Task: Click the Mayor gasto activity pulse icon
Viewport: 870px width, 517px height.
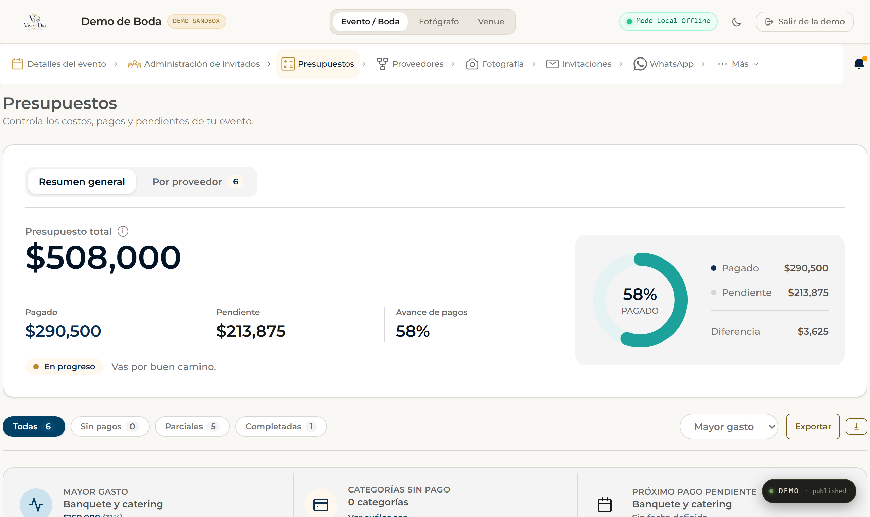Action: coord(36,504)
